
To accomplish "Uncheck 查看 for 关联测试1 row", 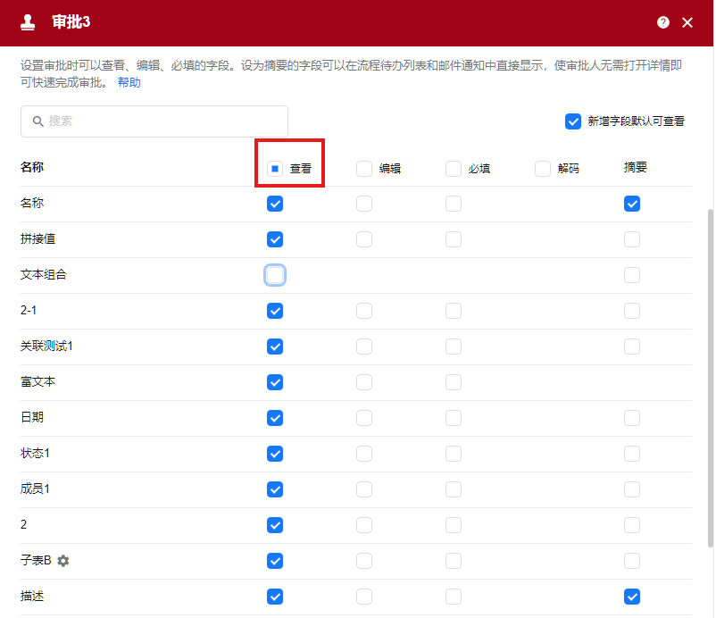I will (275, 347).
